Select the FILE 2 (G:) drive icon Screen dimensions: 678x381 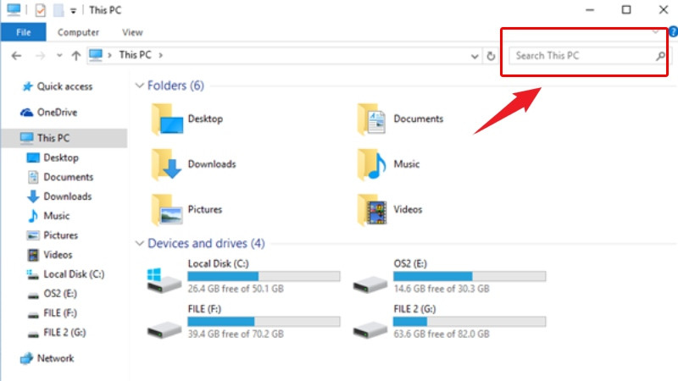click(370, 330)
